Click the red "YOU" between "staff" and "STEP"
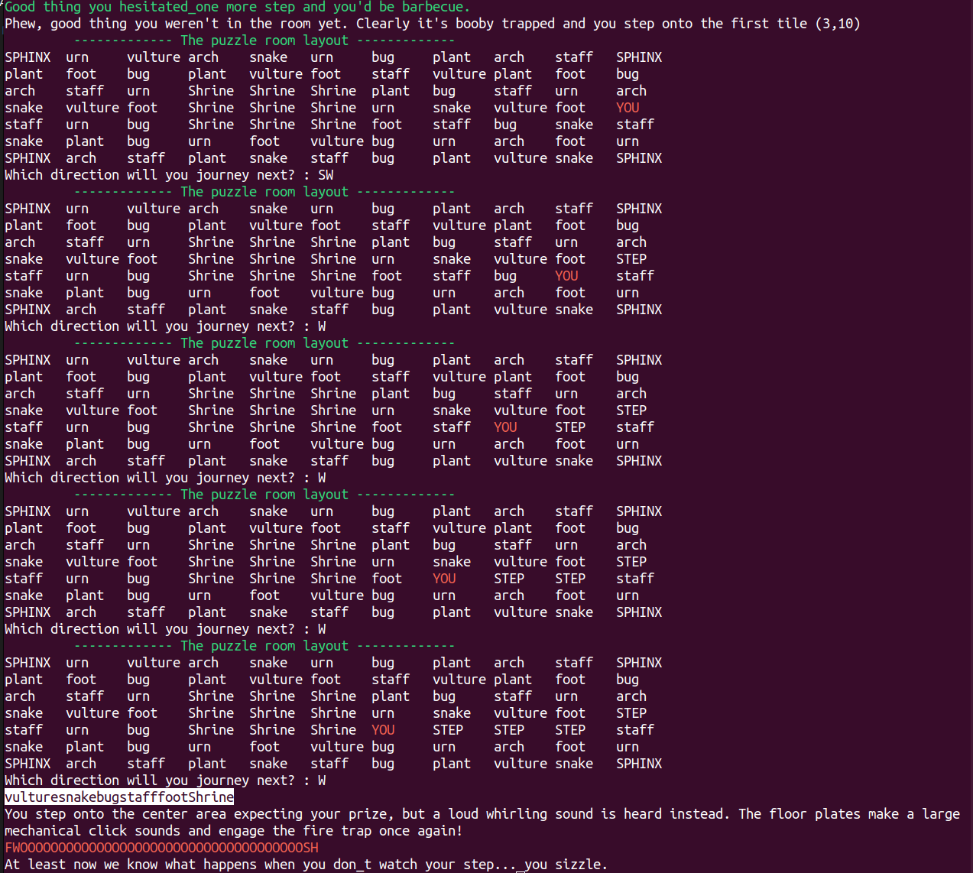Screen dimensions: 973x873 click(505, 427)
